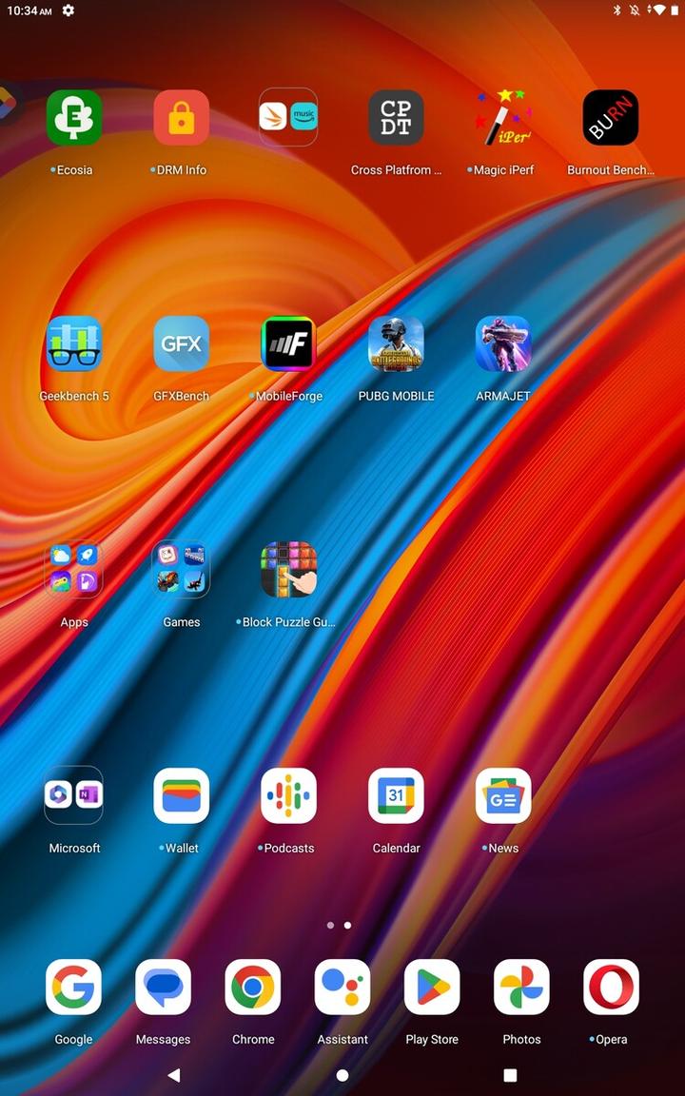
Task: Open the Ecosia app
Action: (x=74, y=117)
